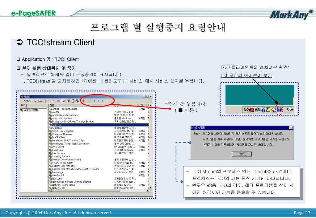Select the Indexing Service row
This screenshot has height=218, width=316.
tap(99, 156)
